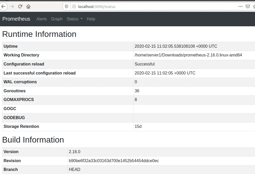Screen dimensions: 255x174
Task: Click the Prometheus brand link
Action: tap(16, 19)
